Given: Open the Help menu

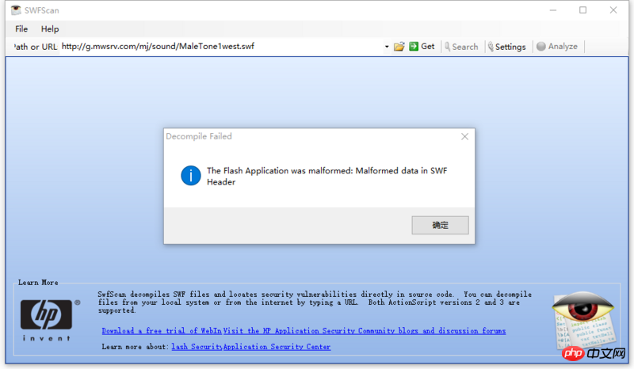Looking at the screenshot, I should coord(50,29).
